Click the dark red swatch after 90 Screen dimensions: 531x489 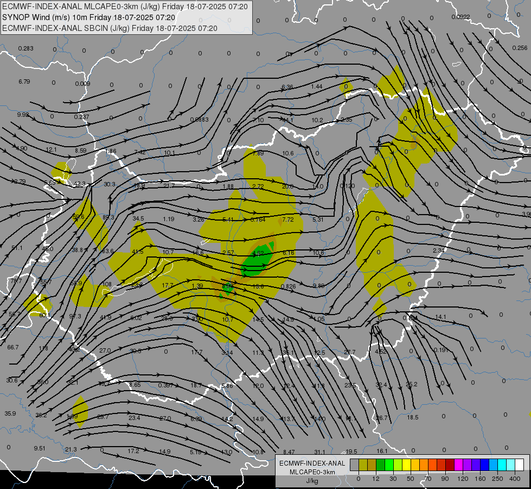coord(450,465)
